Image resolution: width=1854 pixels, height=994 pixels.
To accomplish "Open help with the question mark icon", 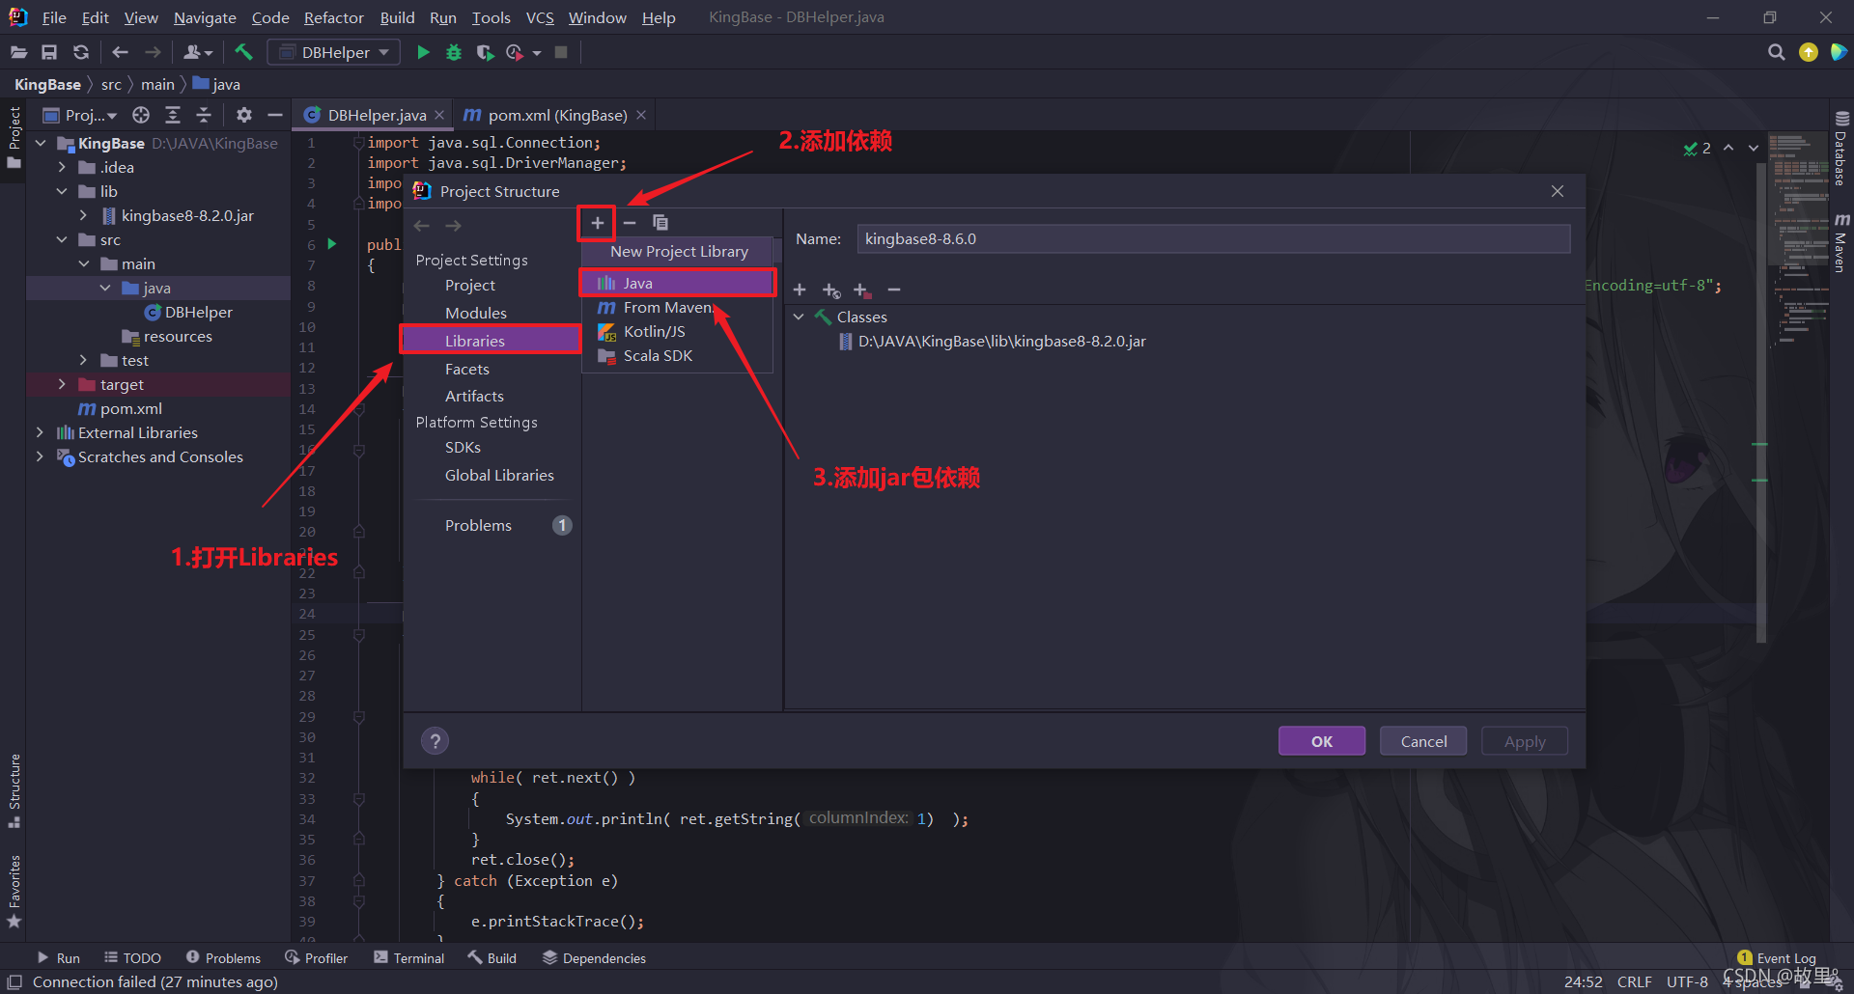I will [x=435, y=741].
